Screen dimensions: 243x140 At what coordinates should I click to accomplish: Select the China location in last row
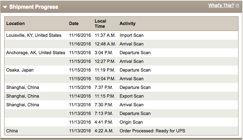[12, 131]
